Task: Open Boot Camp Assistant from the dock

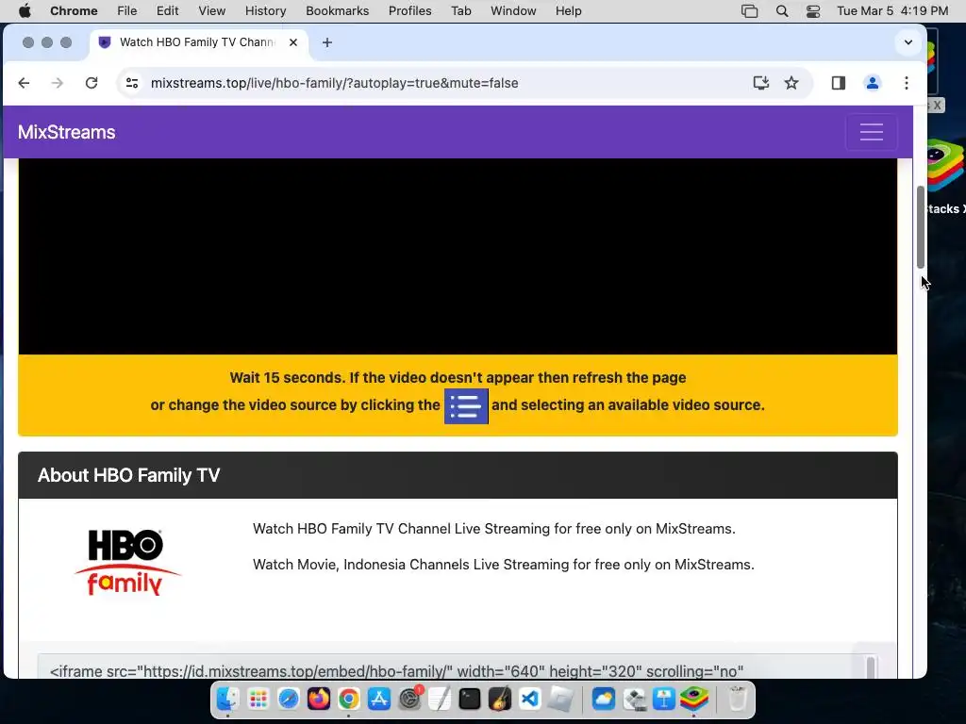Action: tap(635, 699)
